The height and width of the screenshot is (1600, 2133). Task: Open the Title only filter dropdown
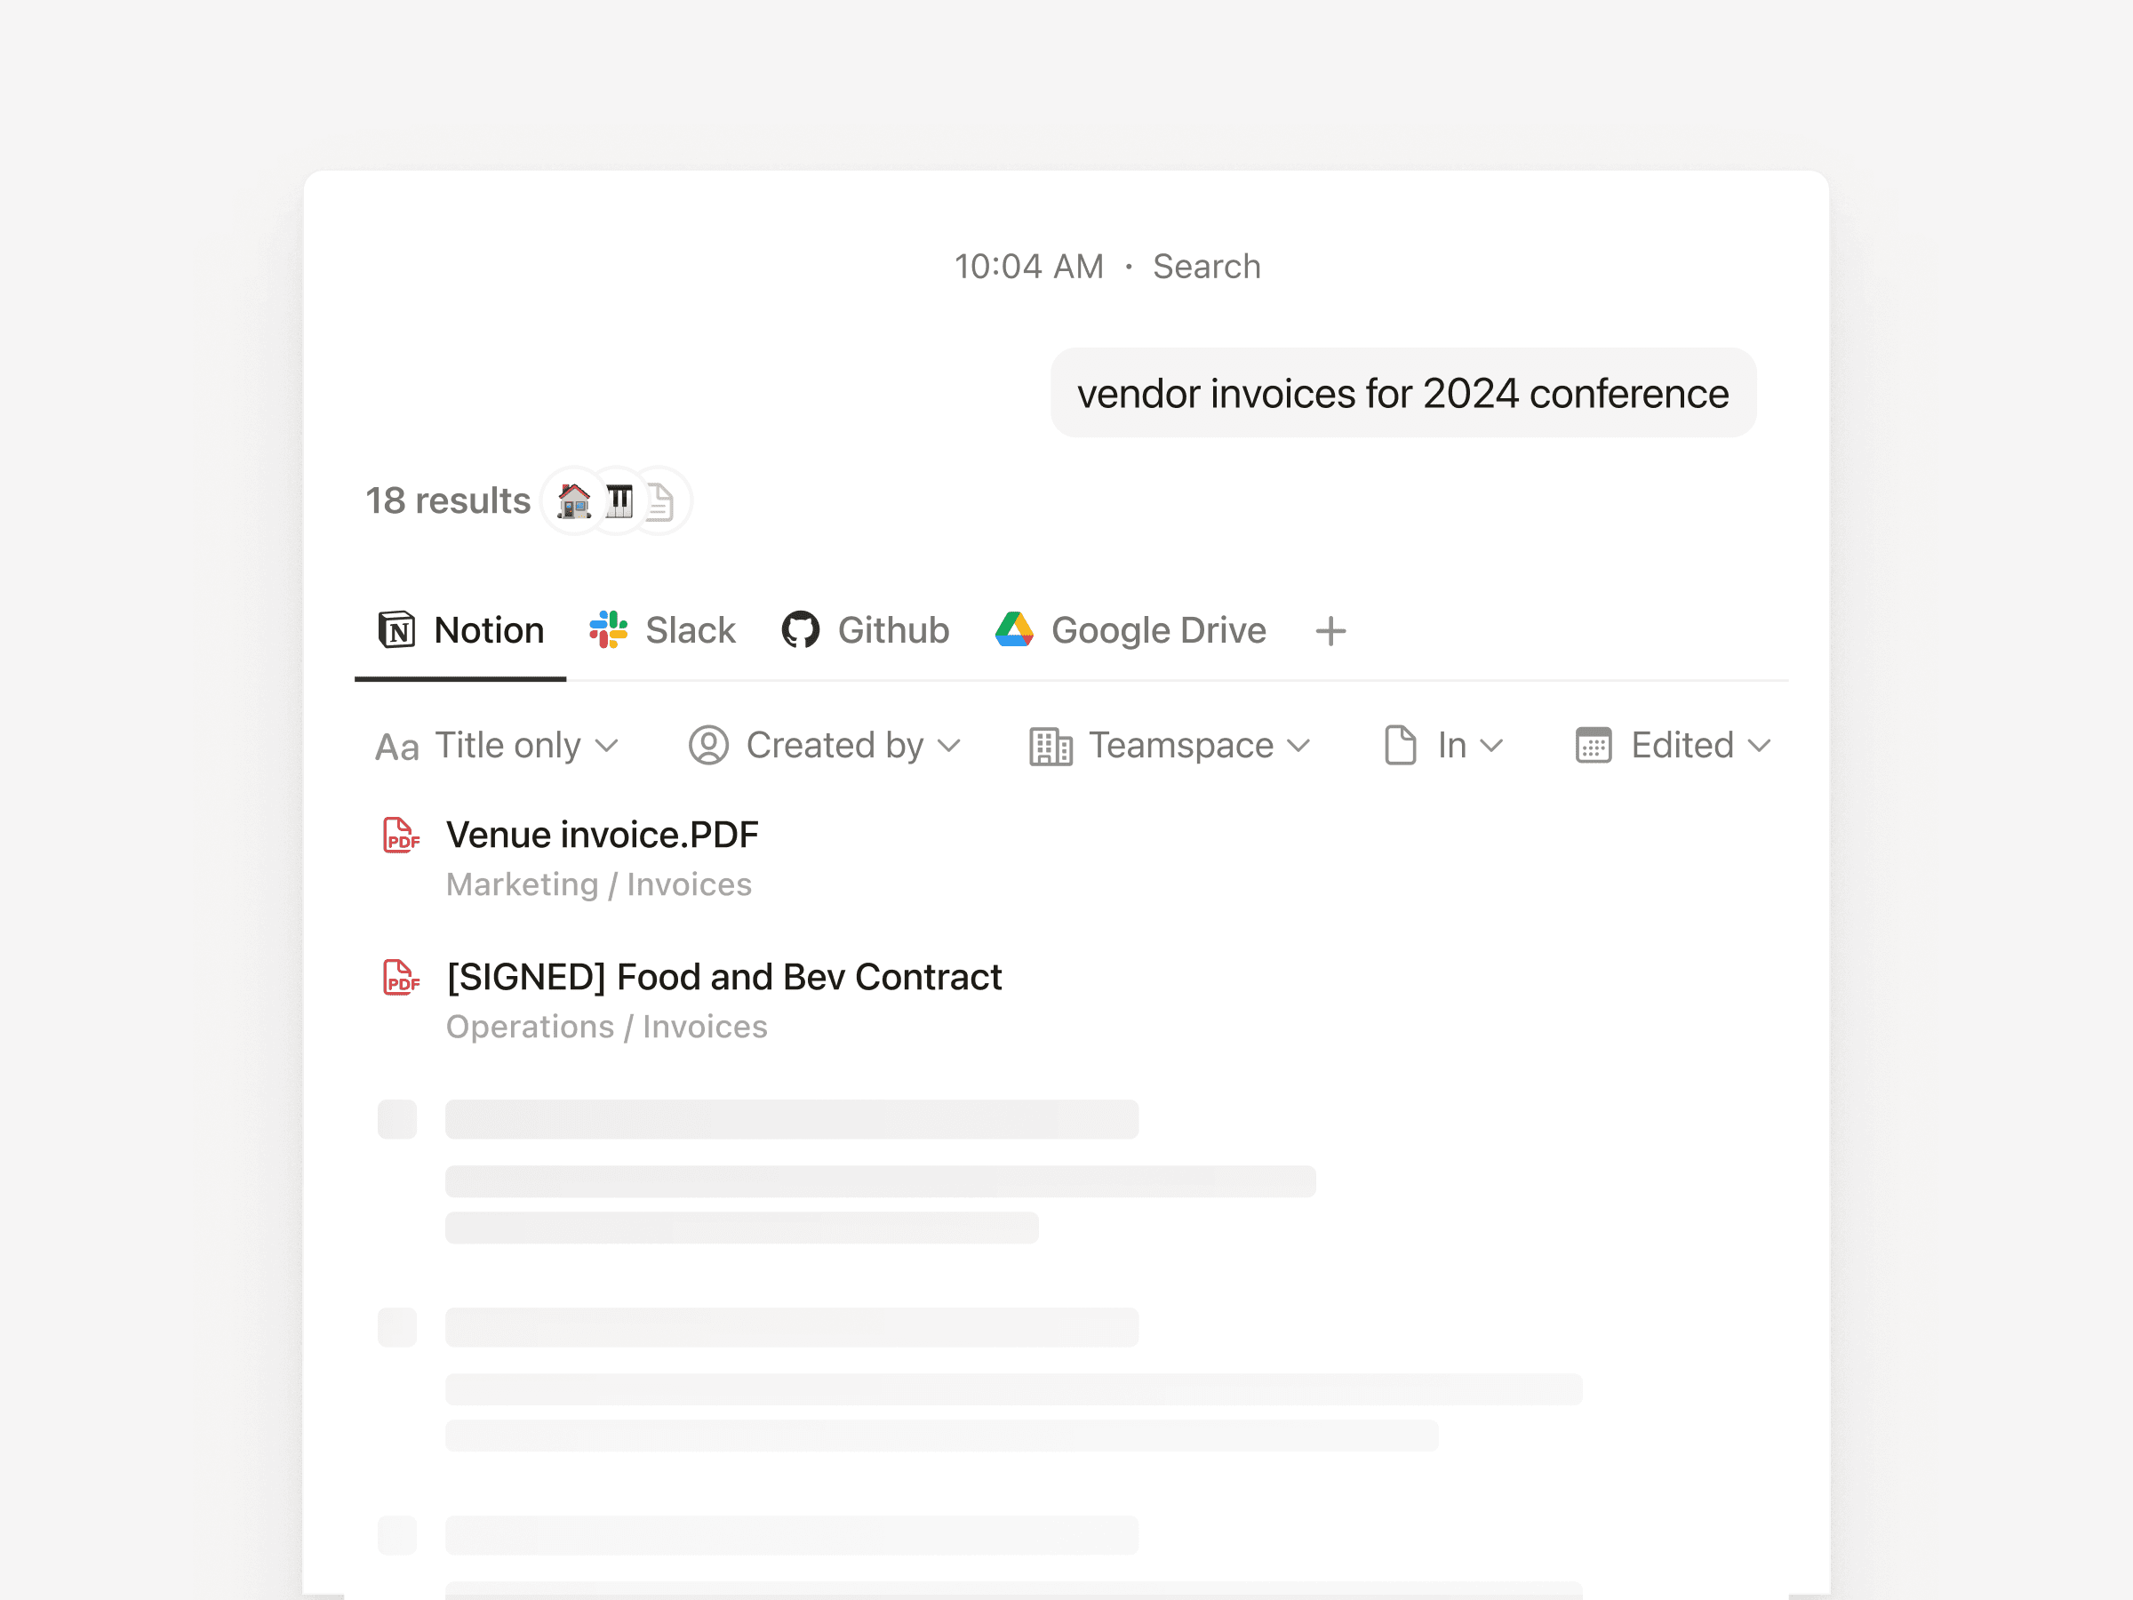[498, 746]
